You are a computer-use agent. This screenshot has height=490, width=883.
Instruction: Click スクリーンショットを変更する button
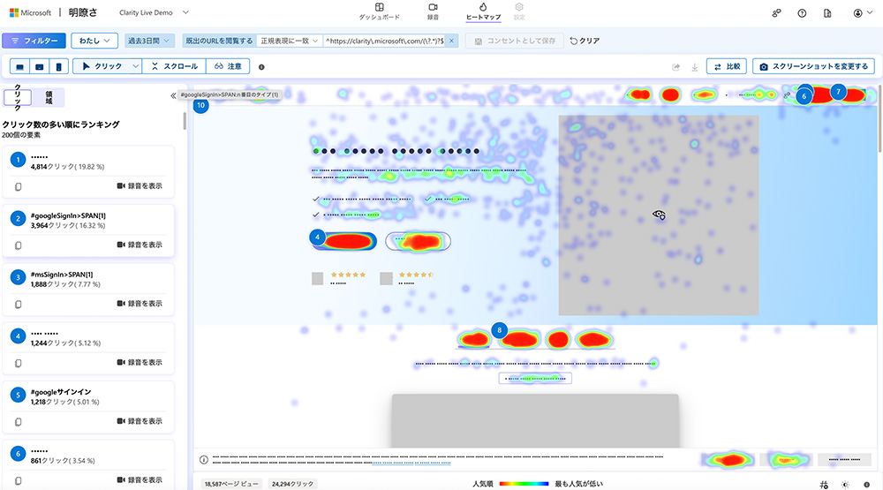pyautogui.click(x=813, y=66)
